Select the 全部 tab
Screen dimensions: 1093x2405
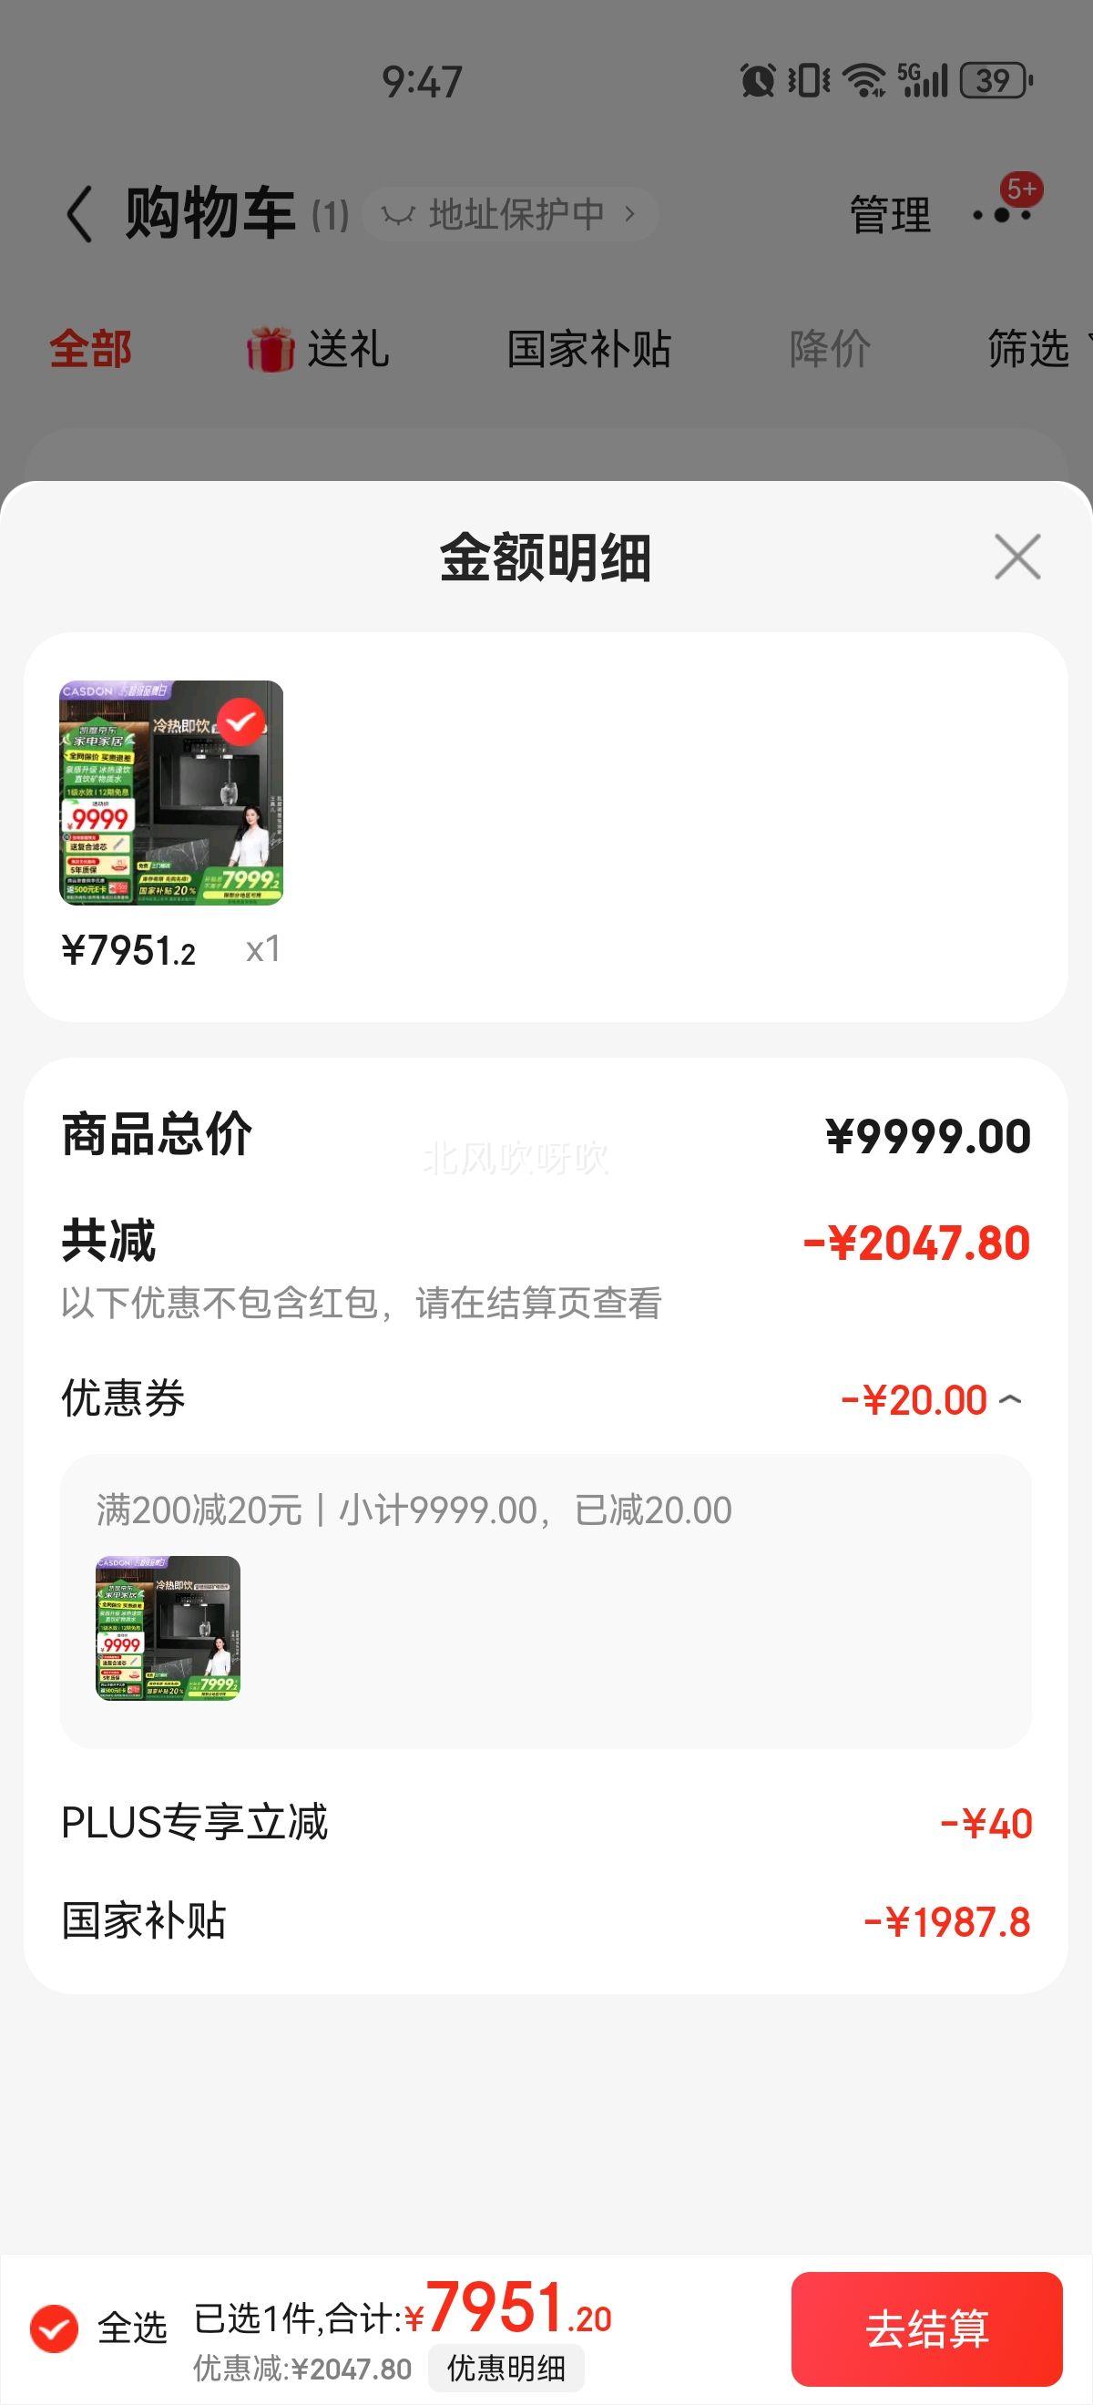90,349
